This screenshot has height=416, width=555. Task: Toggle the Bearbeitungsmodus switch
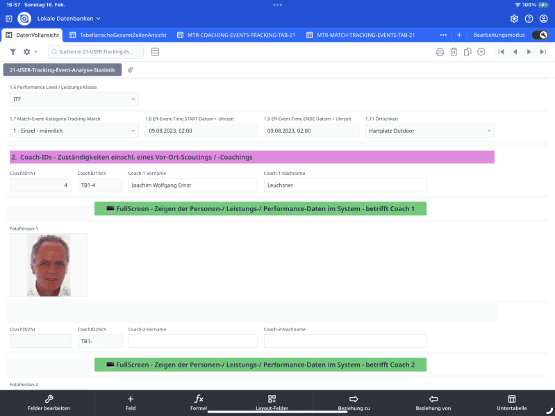[x=540, y=35]
